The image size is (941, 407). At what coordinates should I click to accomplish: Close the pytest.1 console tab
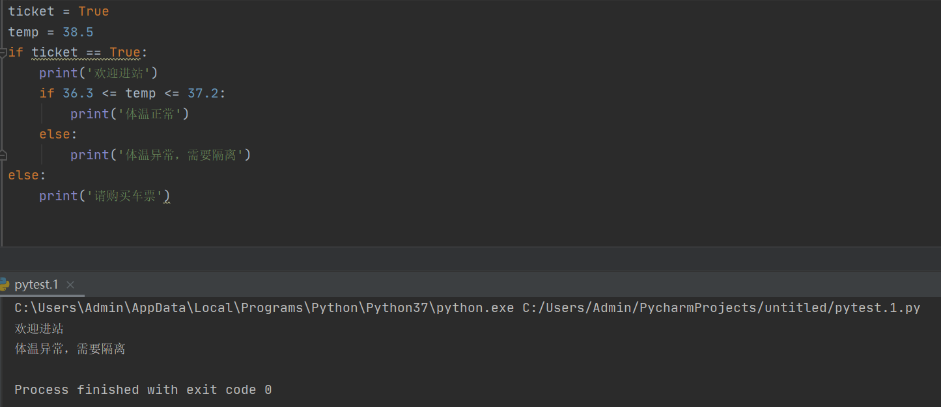70,285
